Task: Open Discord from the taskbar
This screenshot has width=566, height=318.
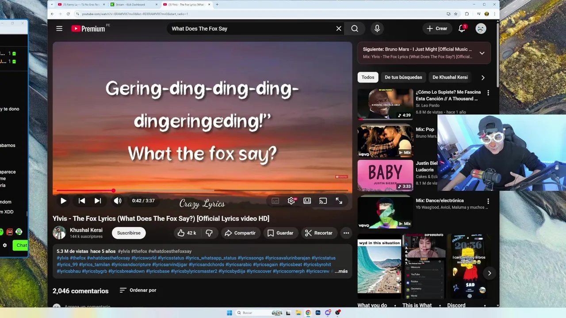Action: click(328, 313)
